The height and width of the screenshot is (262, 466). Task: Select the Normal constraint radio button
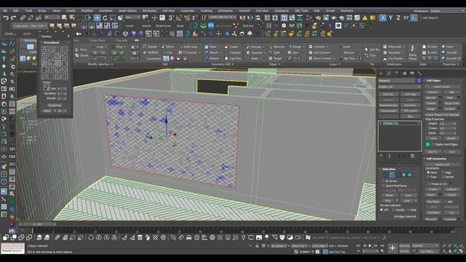pos(443,177)
